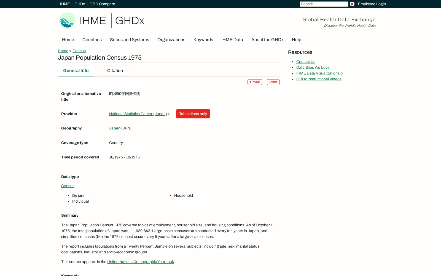Follow the Home breadcrumb link
The image size is (441, 276).
(x=63, y=51)
